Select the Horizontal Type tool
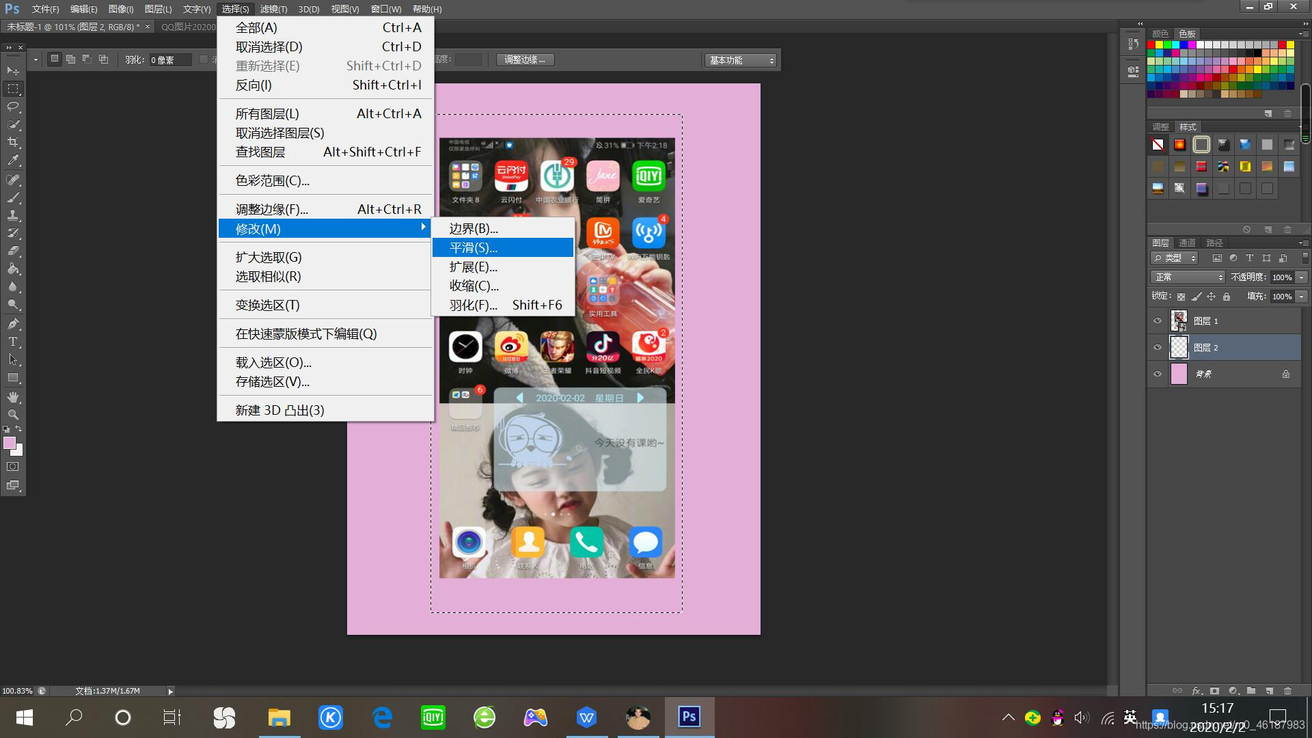The image size is (1312, 738). (x=13, y=342)
